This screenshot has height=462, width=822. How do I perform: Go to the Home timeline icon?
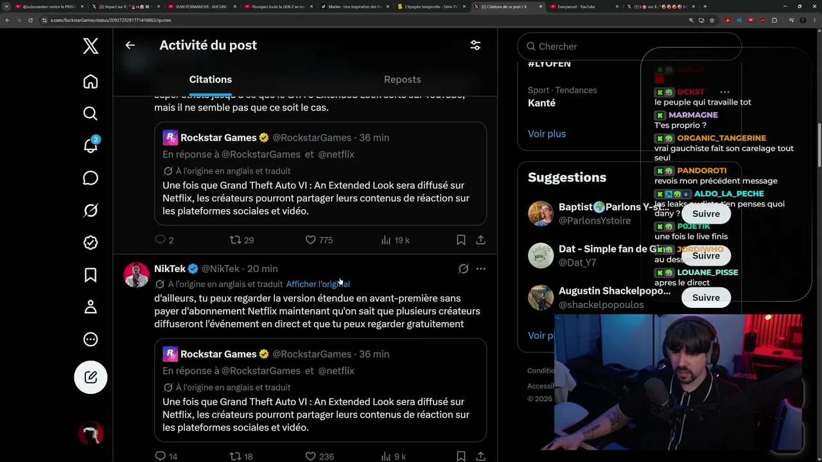click(91, 81)
